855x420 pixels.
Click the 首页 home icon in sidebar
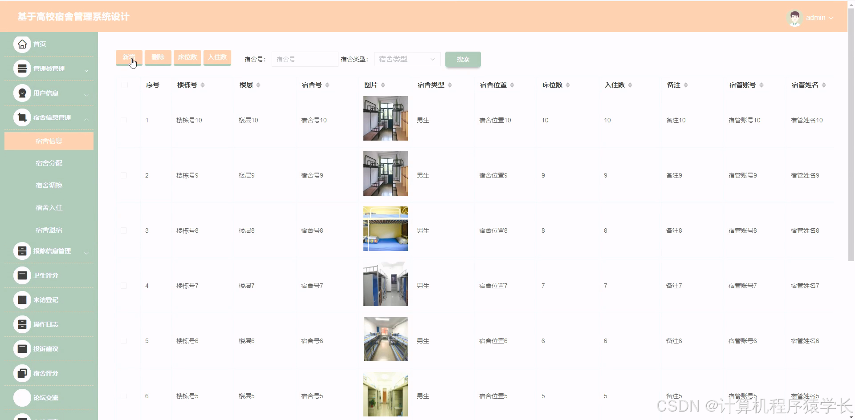point(22,44)
